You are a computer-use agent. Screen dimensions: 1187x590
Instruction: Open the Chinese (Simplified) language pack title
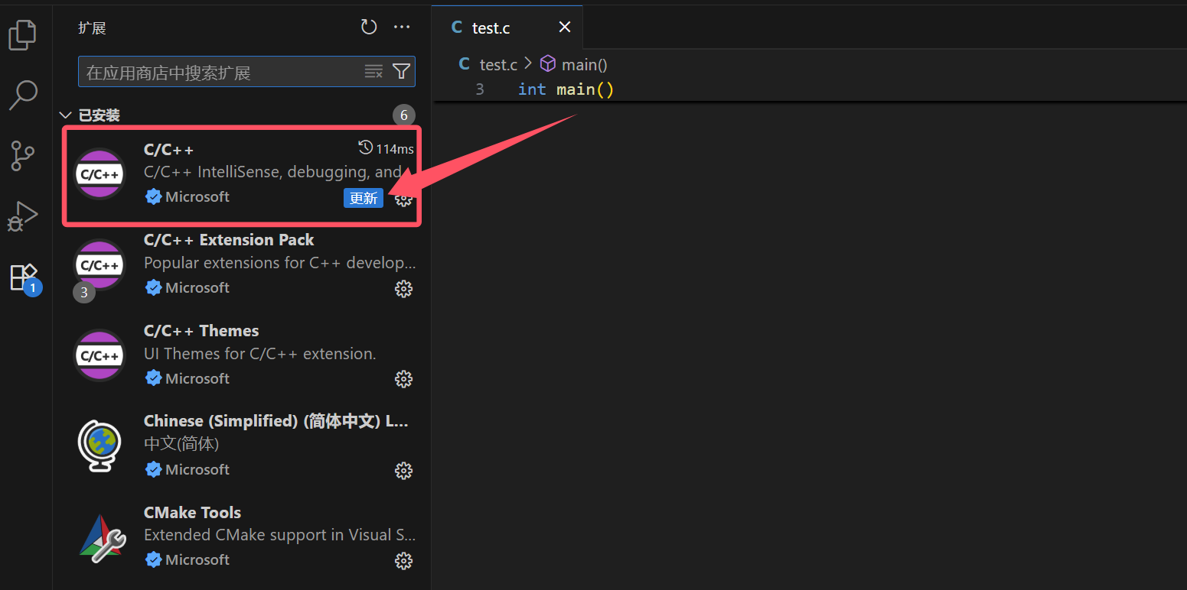(276, 421)
